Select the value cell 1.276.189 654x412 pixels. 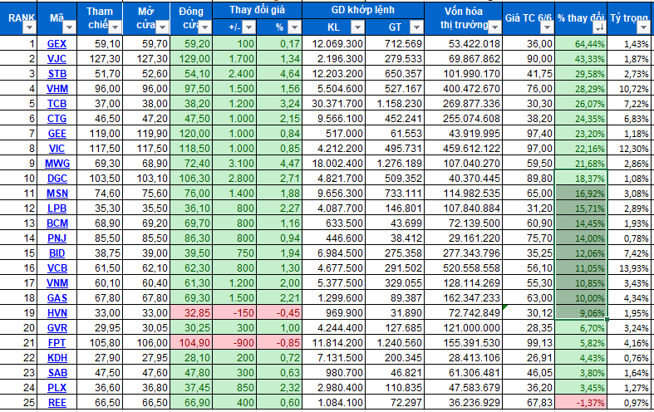(x=395, y=164)
